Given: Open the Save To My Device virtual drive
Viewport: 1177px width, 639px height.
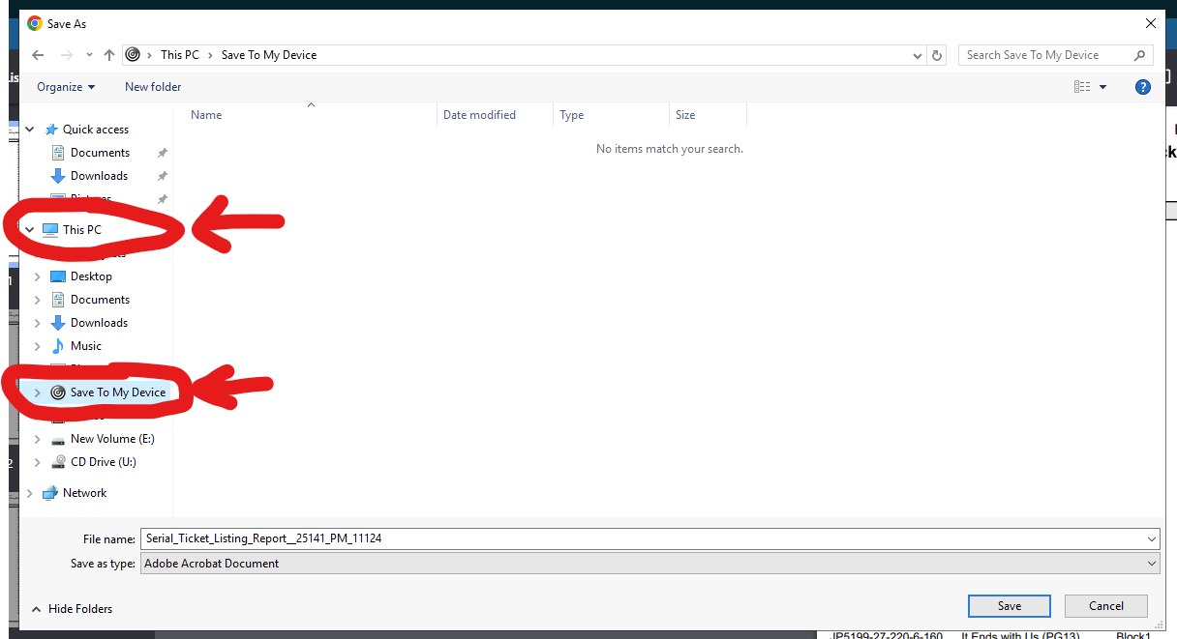Looking at the screenshot, I should point(116,392).
